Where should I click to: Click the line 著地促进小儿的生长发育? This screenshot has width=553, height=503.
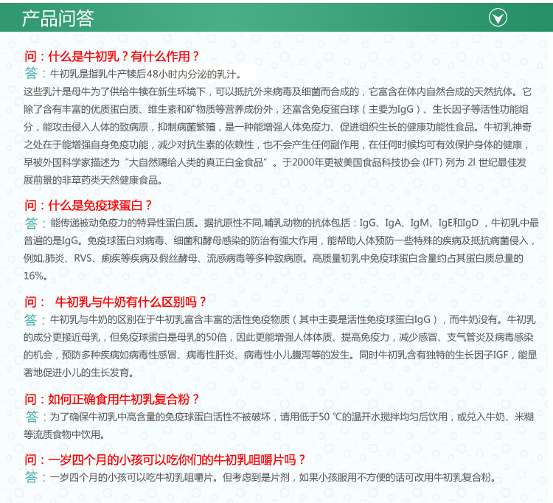pos(78,372)
